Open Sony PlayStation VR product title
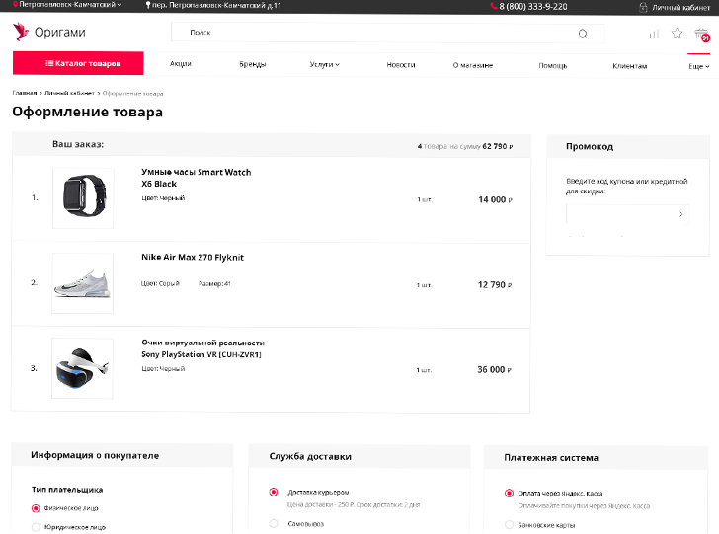This screenshot has height=534, width=719. tap(202, 348)
